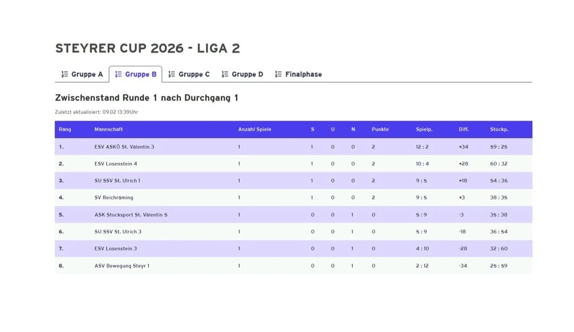Show the Gruppe D standings tab
The height and width of the screenshot is (332, 574).
(x=242, y=74)
